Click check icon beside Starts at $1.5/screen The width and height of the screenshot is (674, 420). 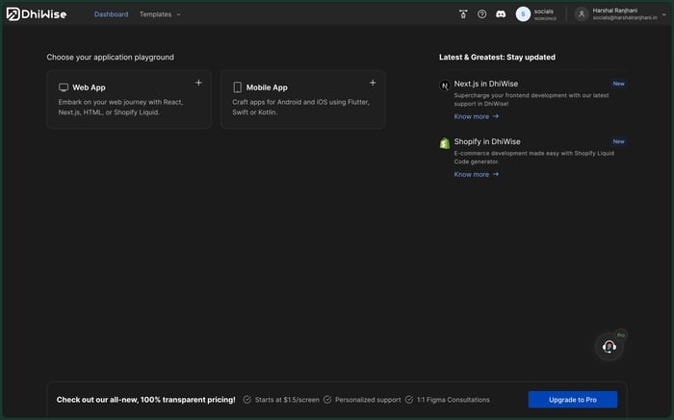(247, 400)
